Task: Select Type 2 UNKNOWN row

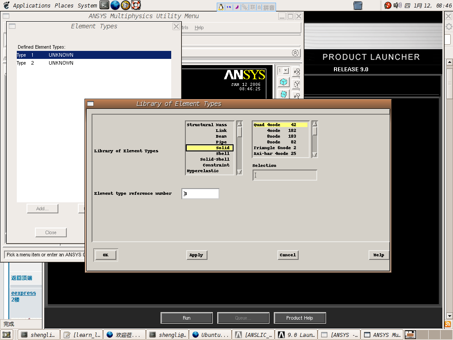Action: (x=94, y=63)
